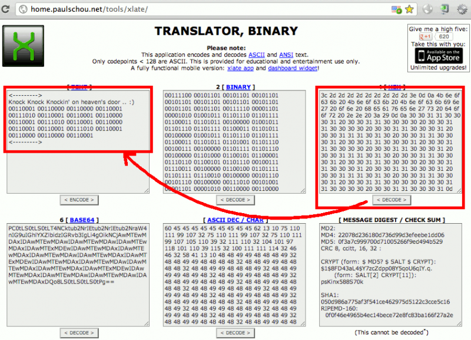Click the globe icon in the toolbar
The width and height of the screenshot is (471, 340).
click(426, 9)
